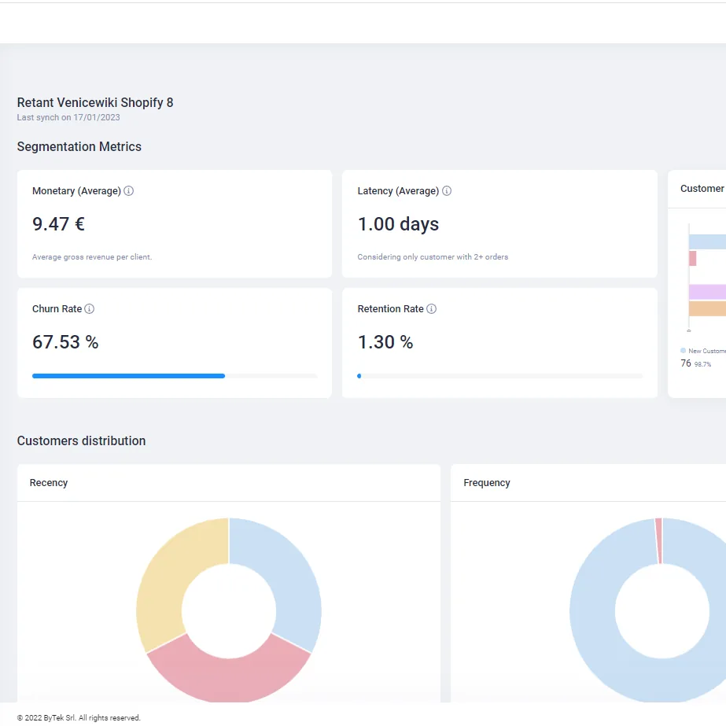This screenshot has width=726, height=726.
Task: Click "Last synch on 17/01/2023" text
Action: [x=68, y=118]
